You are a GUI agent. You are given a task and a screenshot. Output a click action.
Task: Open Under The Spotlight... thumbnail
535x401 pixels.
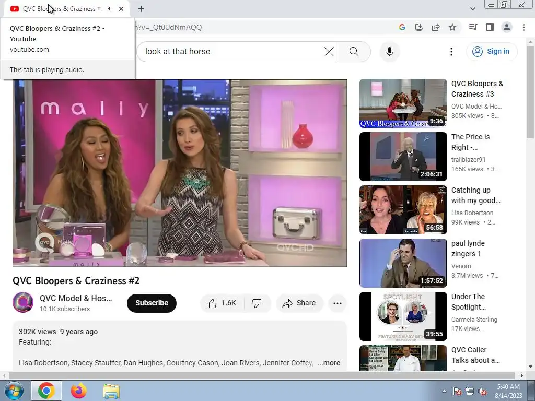click(x=403, y=316)
